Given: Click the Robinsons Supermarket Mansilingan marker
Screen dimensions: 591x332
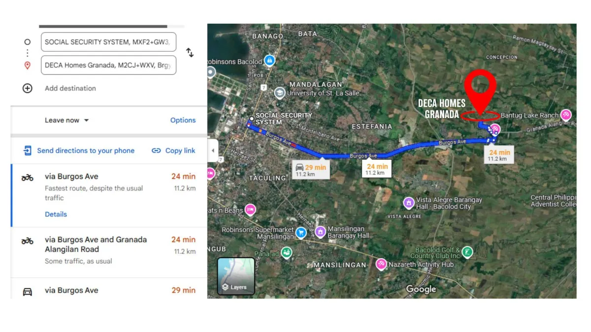Looking at the screenshot, I should 301,232.
